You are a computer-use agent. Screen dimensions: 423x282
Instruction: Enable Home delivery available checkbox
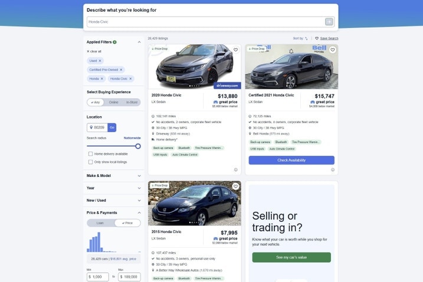pyautogui.click(x=90, y=154)
